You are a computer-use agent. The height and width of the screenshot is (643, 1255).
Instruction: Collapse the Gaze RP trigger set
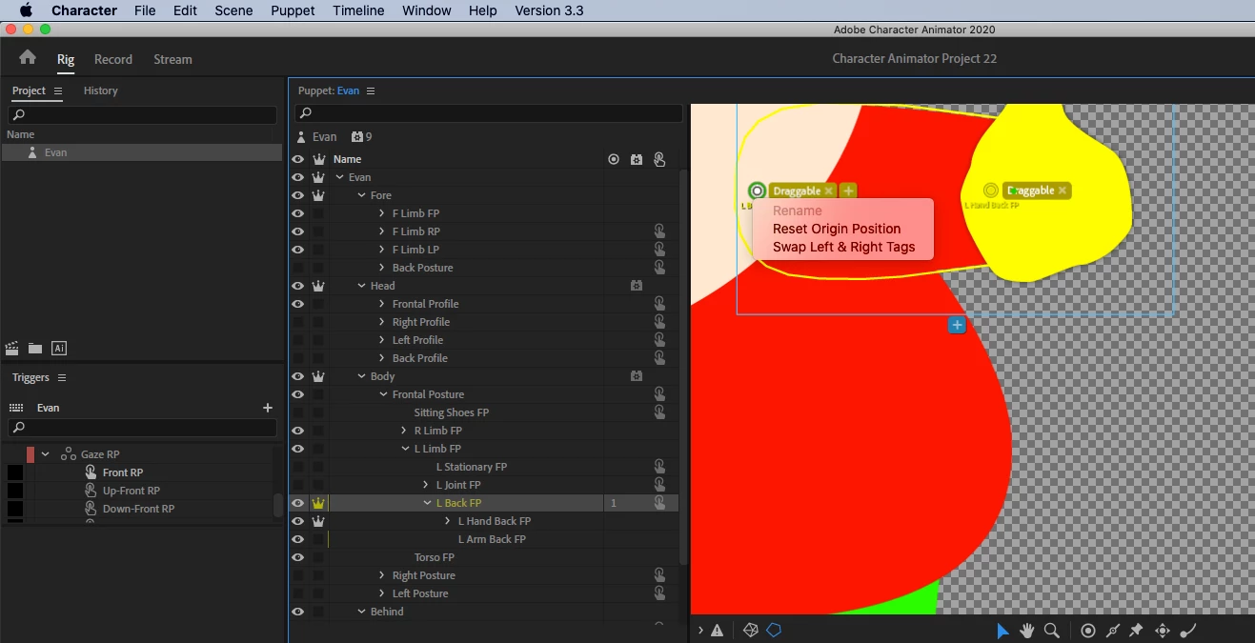[x=45, y=454]
